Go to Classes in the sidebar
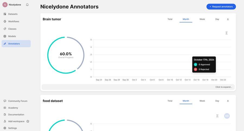The image size is (244, 131). coord(12,29)
